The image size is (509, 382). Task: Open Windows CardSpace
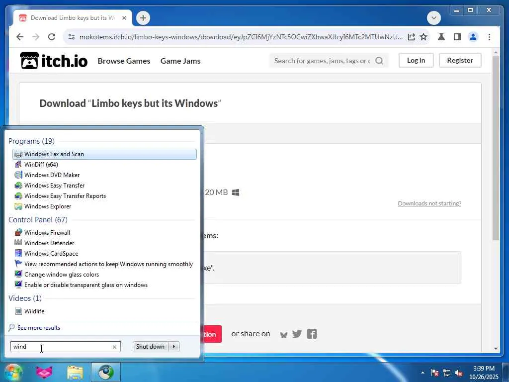pyautogui.click(x=104, y=253)
